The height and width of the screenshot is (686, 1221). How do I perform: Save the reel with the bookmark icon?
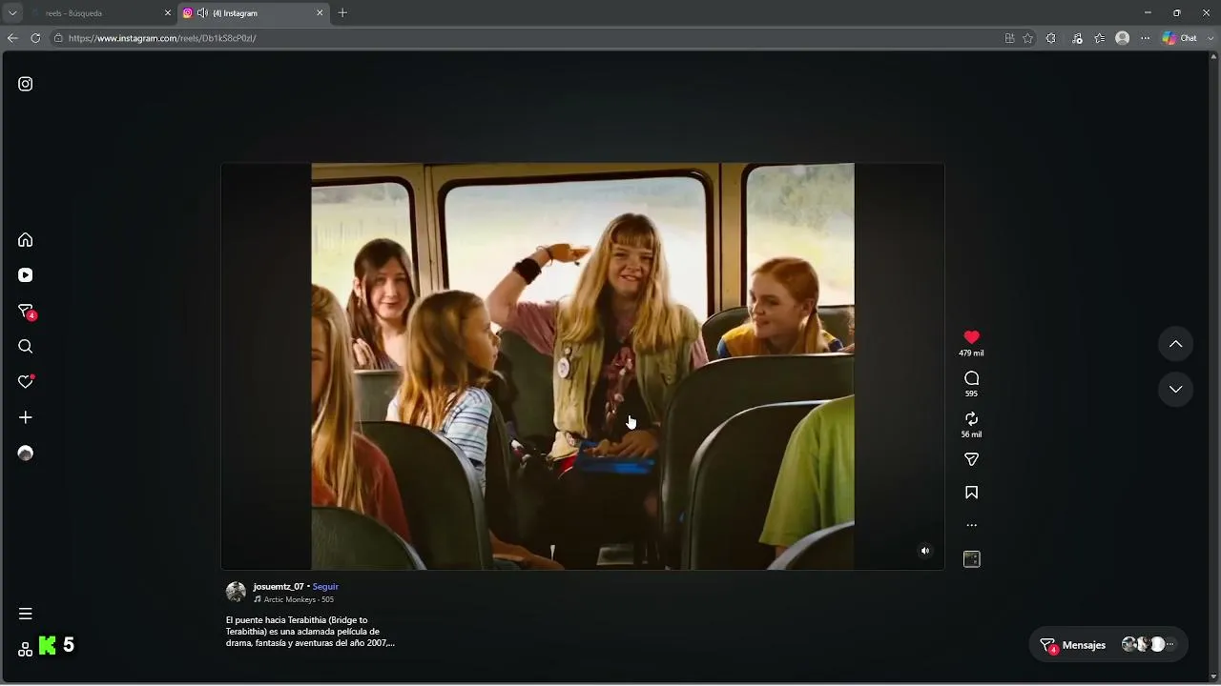[x=971, y=493]
